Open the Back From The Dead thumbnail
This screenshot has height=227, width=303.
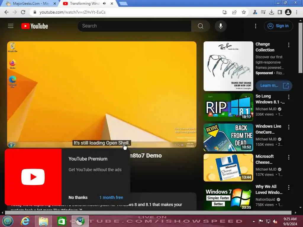pyautogui.click(x=228, y=137)
